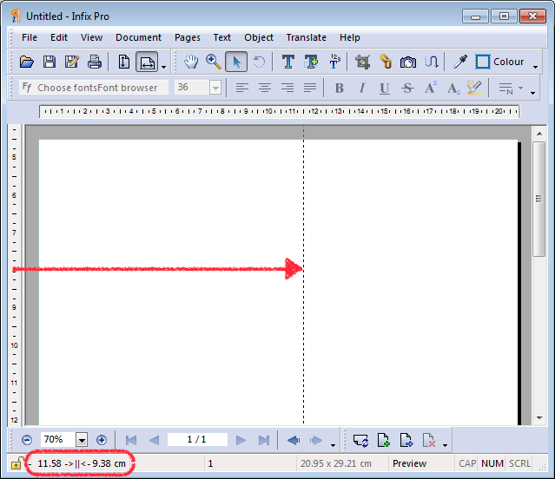Screen dimensions: 555x479
Task: Toggle italic formatting
Action: 361,88
